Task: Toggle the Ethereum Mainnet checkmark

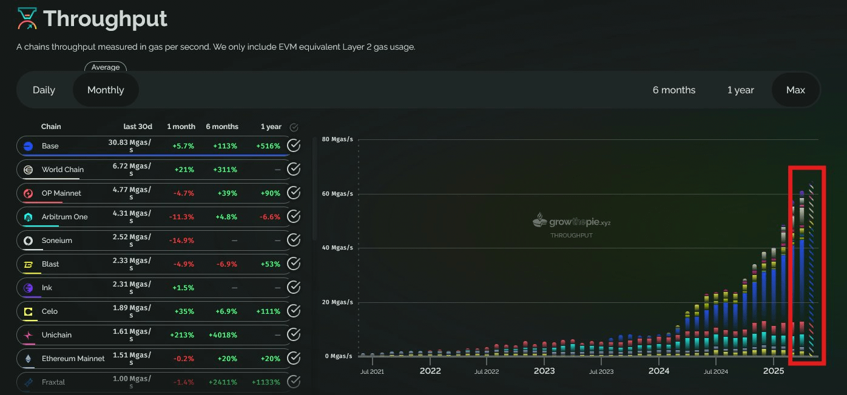Action: [x=294, y=359]
